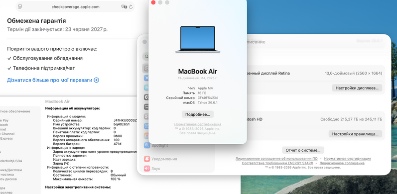Click 'Настройки хранилища...' button

(355, 134)
